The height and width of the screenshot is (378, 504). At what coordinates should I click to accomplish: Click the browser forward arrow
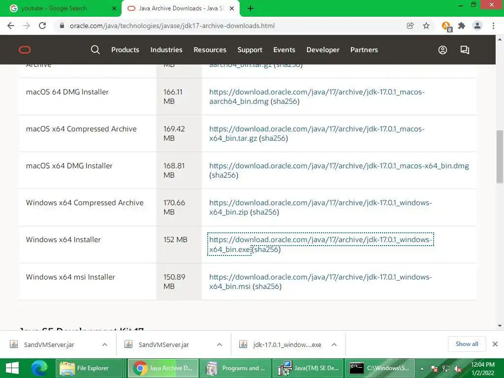point(27,26)
